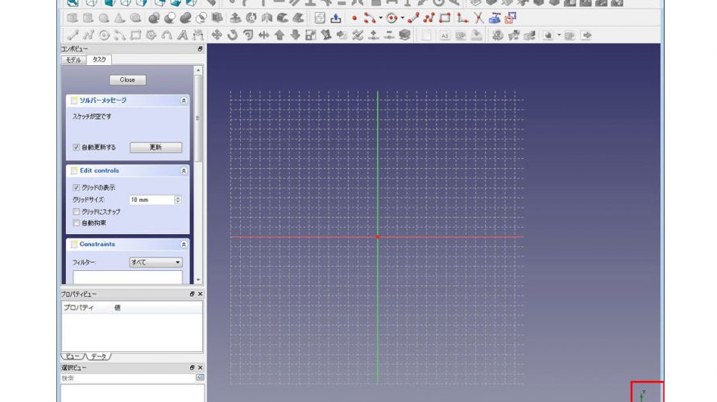
Task: Select the sketcher point tool
Action: tap(354, 18)
